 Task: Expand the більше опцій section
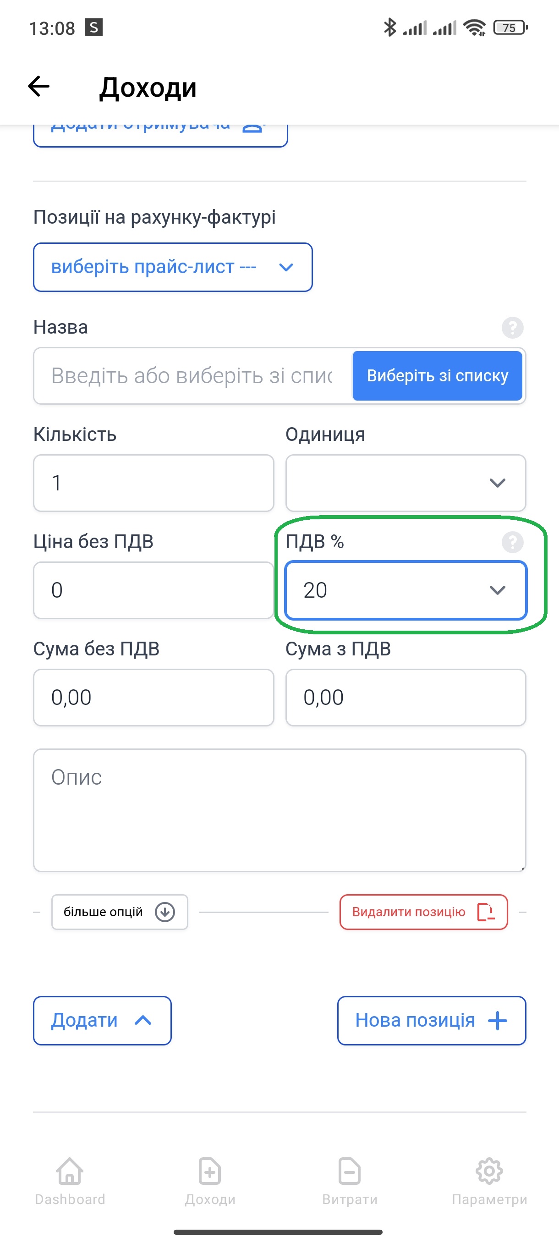(120, 912)
